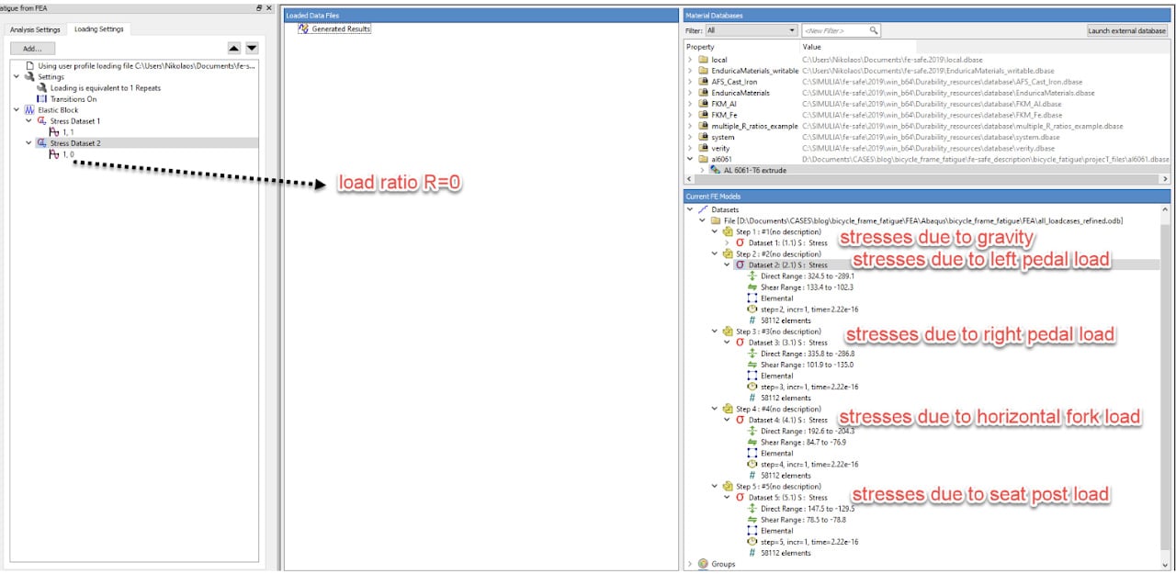Switch to the Analysis Settings tab

tap(35, 29)
